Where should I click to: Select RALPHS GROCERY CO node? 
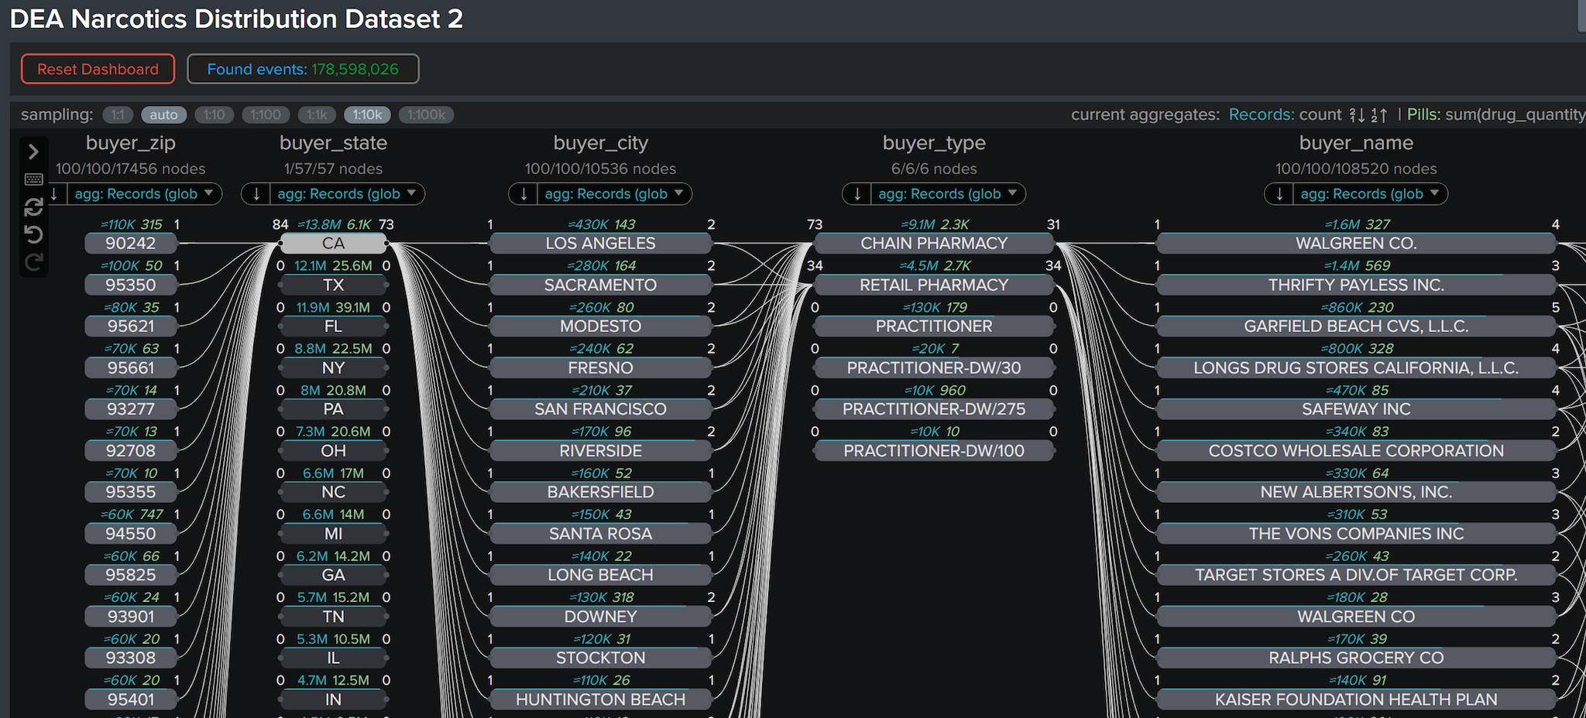pos(1356,658)
